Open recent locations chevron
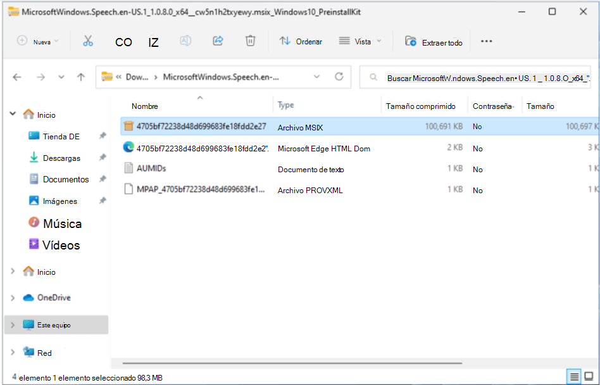600x385 pixels. 61,77
